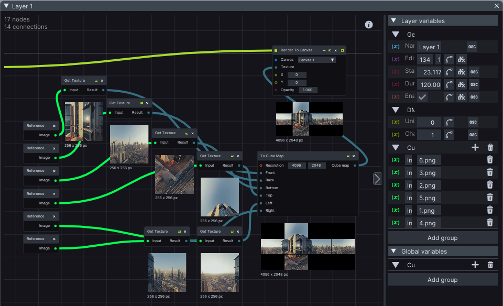Collapse the Layer variables section

point(393,21)
